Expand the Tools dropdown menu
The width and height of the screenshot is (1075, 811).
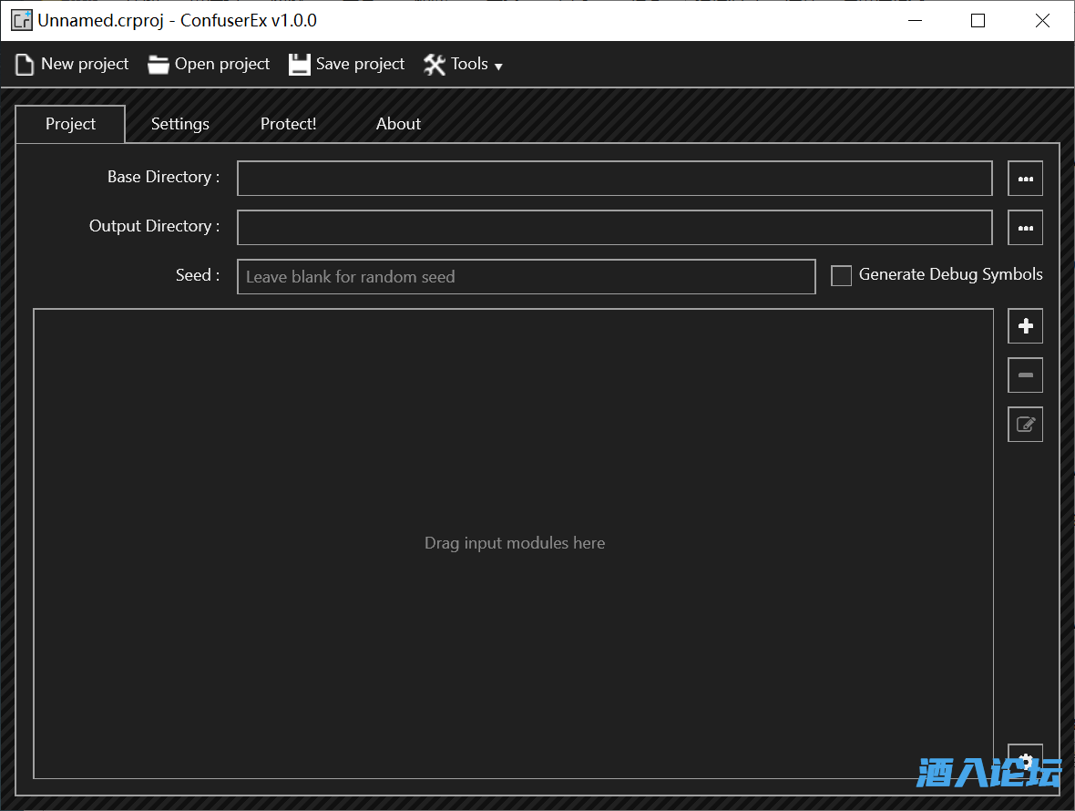[x=463, y=65]
